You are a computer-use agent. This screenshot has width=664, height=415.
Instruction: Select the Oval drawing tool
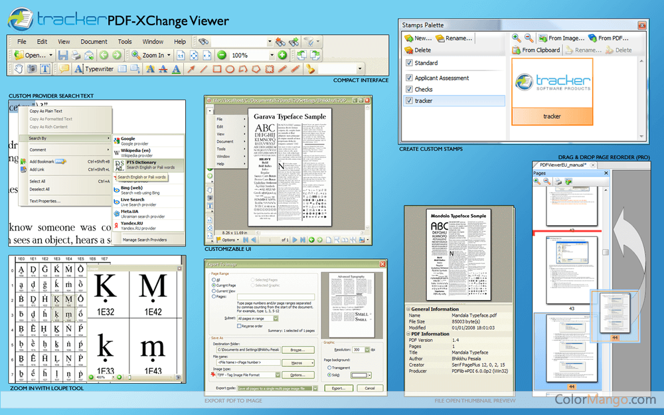pyautogui.click(x=230, y=68)
